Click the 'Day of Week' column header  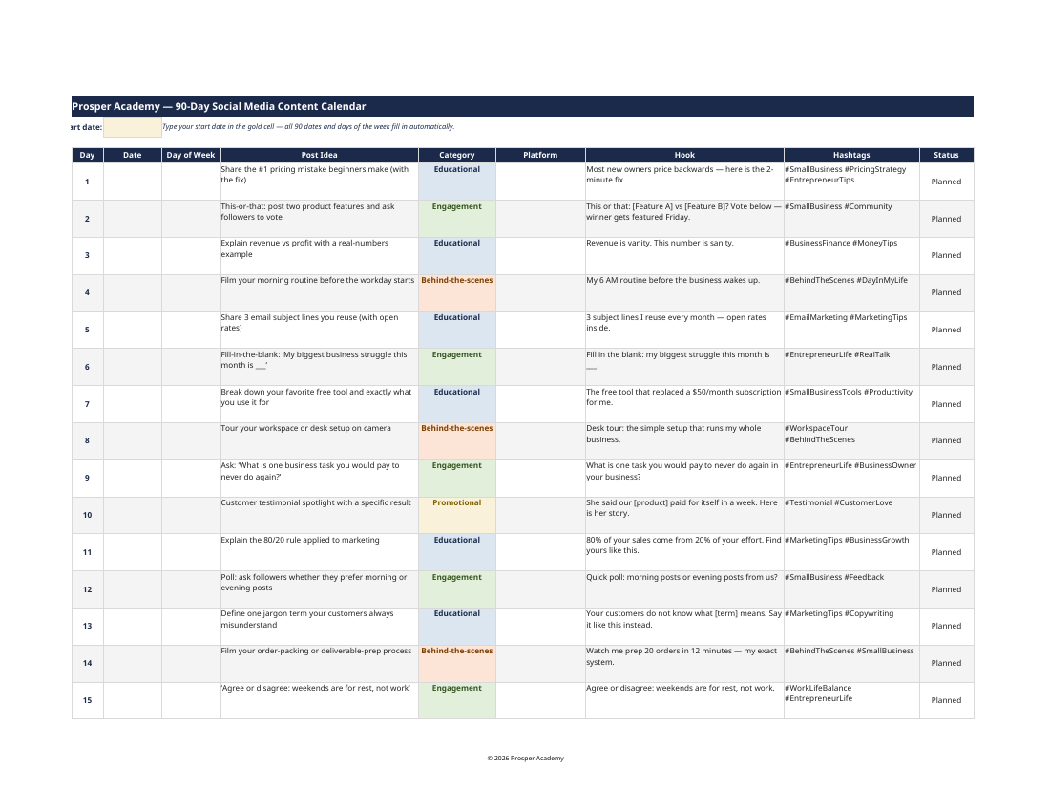click(191, 155)
